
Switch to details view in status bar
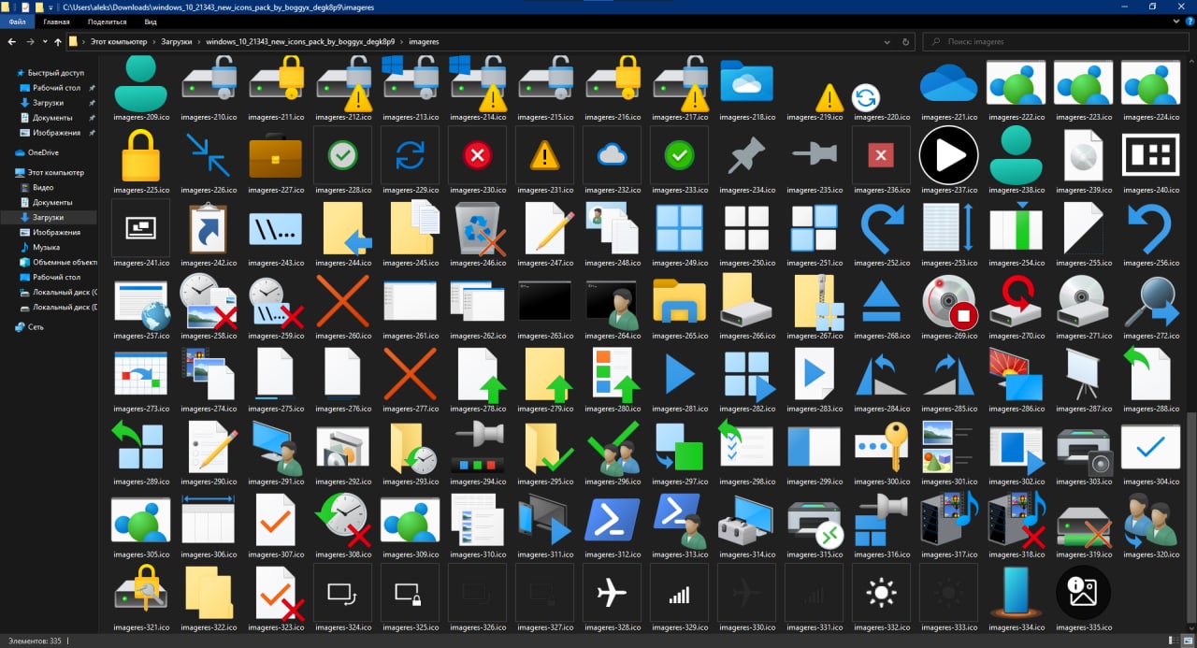1173,641
